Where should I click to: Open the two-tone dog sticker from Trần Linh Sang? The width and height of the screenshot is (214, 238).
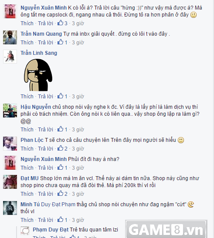(x=38, y=75)
